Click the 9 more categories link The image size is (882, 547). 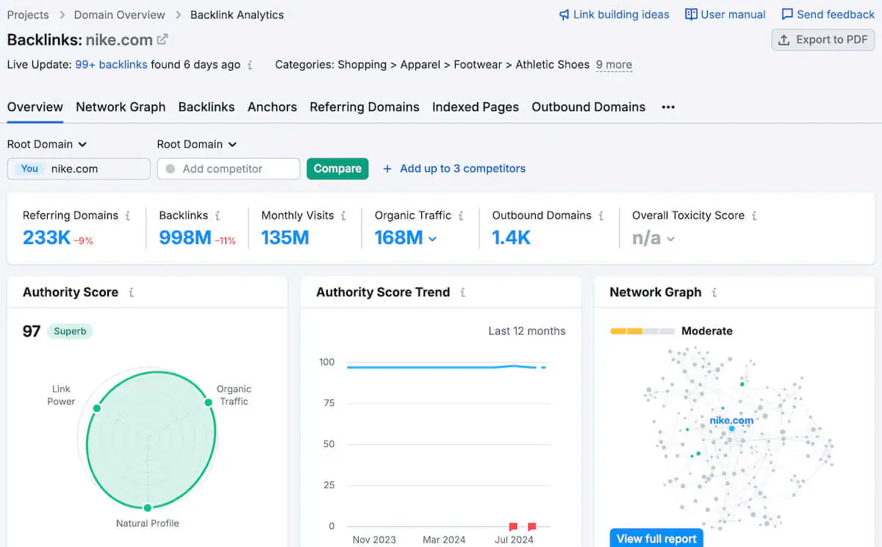click(x=614, y=65)
